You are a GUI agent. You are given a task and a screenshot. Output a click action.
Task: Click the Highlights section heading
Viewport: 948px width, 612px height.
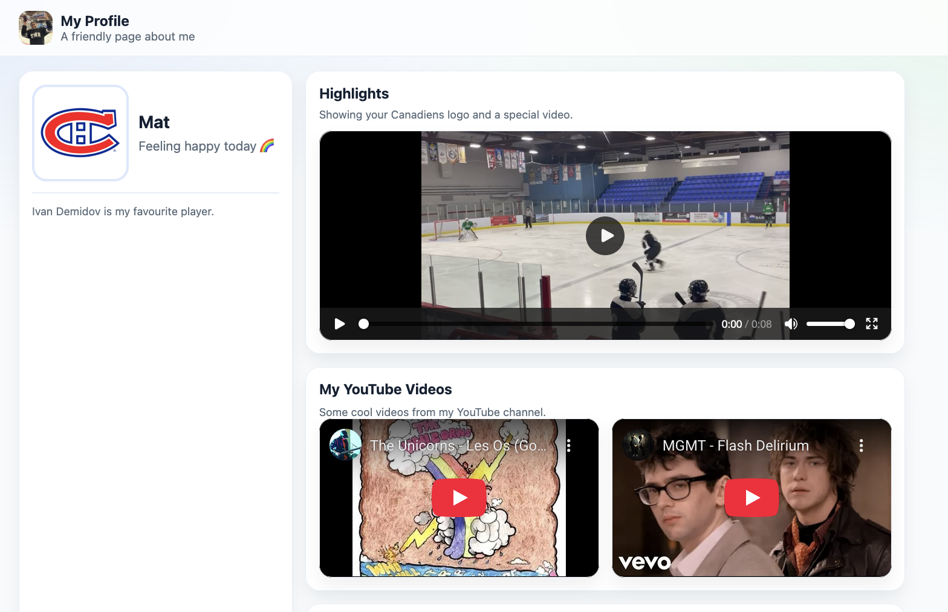pos(354,94)
